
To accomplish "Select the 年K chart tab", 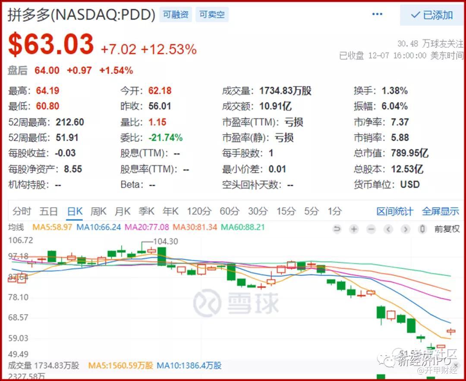I will pyautogui.click(x=170, y=212).
